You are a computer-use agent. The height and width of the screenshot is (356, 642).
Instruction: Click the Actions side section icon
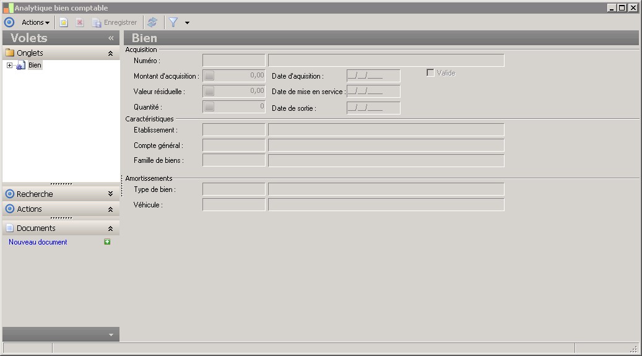[10, 209]
